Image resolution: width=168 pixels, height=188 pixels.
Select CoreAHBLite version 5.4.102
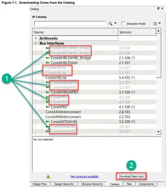pos(56,78)
